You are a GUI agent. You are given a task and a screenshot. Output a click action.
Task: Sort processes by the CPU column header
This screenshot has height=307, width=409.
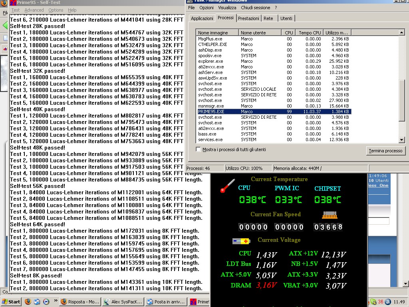(x=289, y=33)
